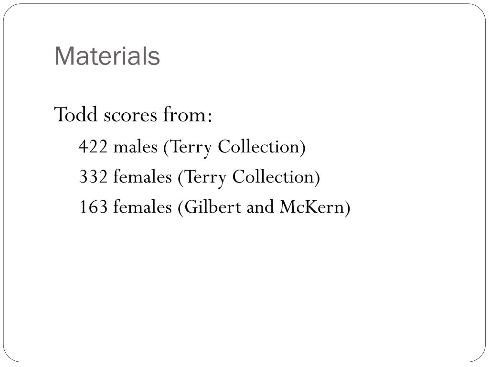
Task: Select the word 'females' after 163
Action: point(142,206)
